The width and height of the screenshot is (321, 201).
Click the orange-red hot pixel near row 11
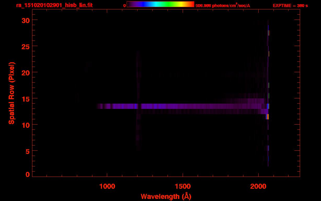[x=268, y=117]
